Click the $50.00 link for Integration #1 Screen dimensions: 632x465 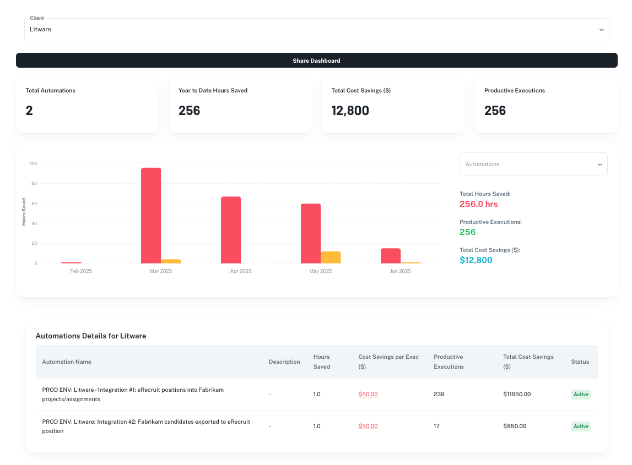pyautogui.click(x=368, y=394)
